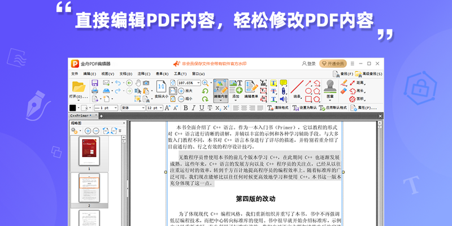Select the Hand pan tool
The width and height of the screenshot is (452, 226).
(x=138, y=83)
